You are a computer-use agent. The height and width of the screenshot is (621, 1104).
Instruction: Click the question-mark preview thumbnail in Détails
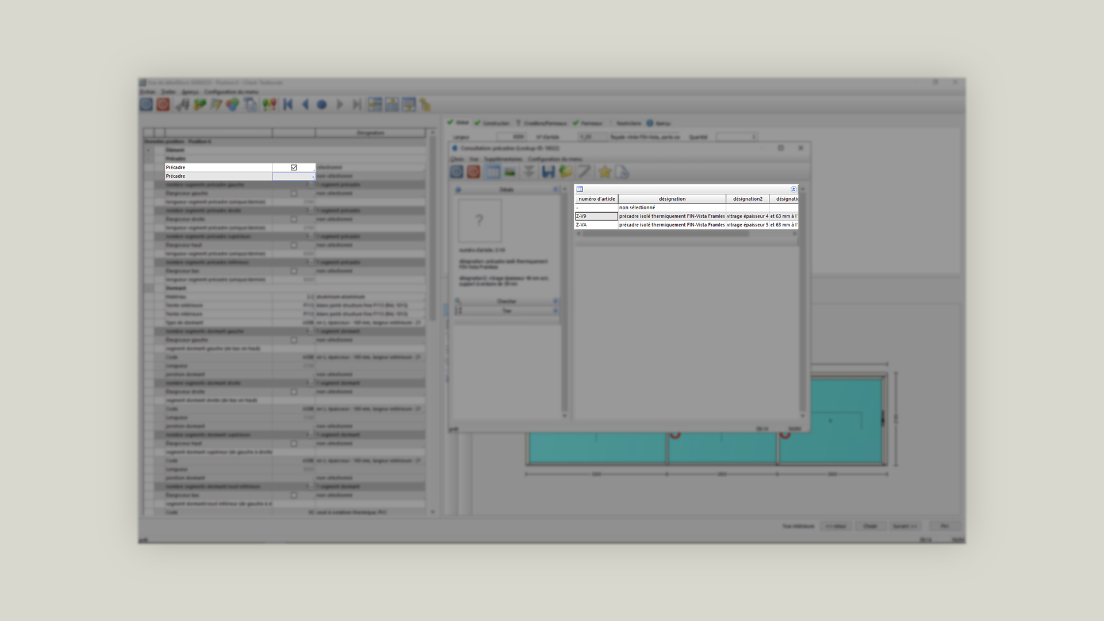point(480,221)
